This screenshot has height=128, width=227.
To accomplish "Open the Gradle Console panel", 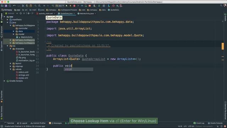I will pyautogui.click(x=215, y=123).
